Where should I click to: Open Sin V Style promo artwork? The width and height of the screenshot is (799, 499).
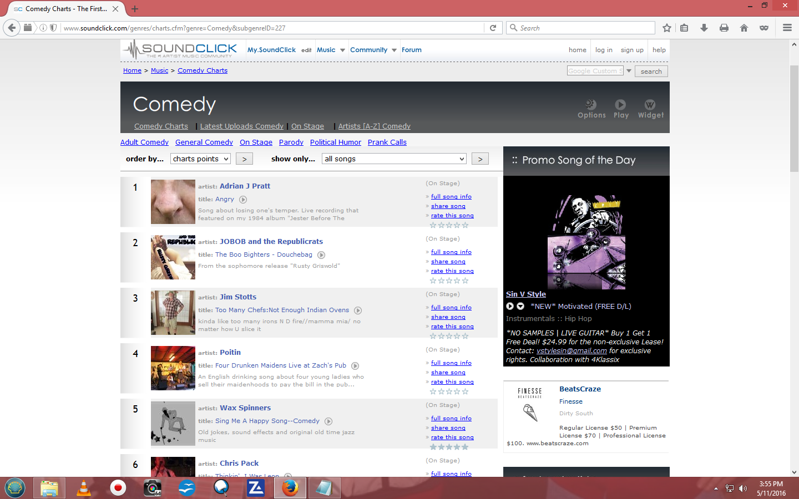tap(586, 242)
